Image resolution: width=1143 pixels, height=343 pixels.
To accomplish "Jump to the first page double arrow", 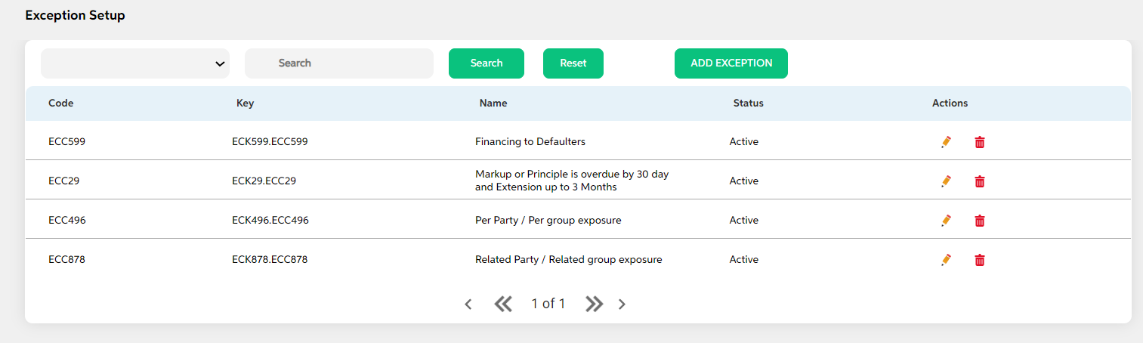I will (x=503, y=304).
